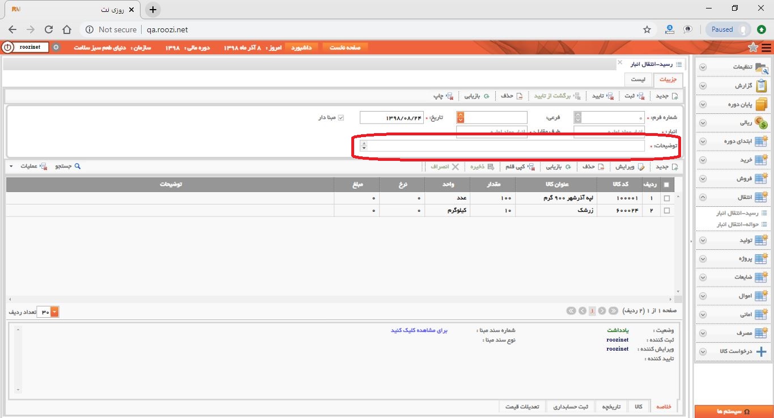Click the داشبورد header button
This screenshot has height=418, width=774.
(302, 48)
